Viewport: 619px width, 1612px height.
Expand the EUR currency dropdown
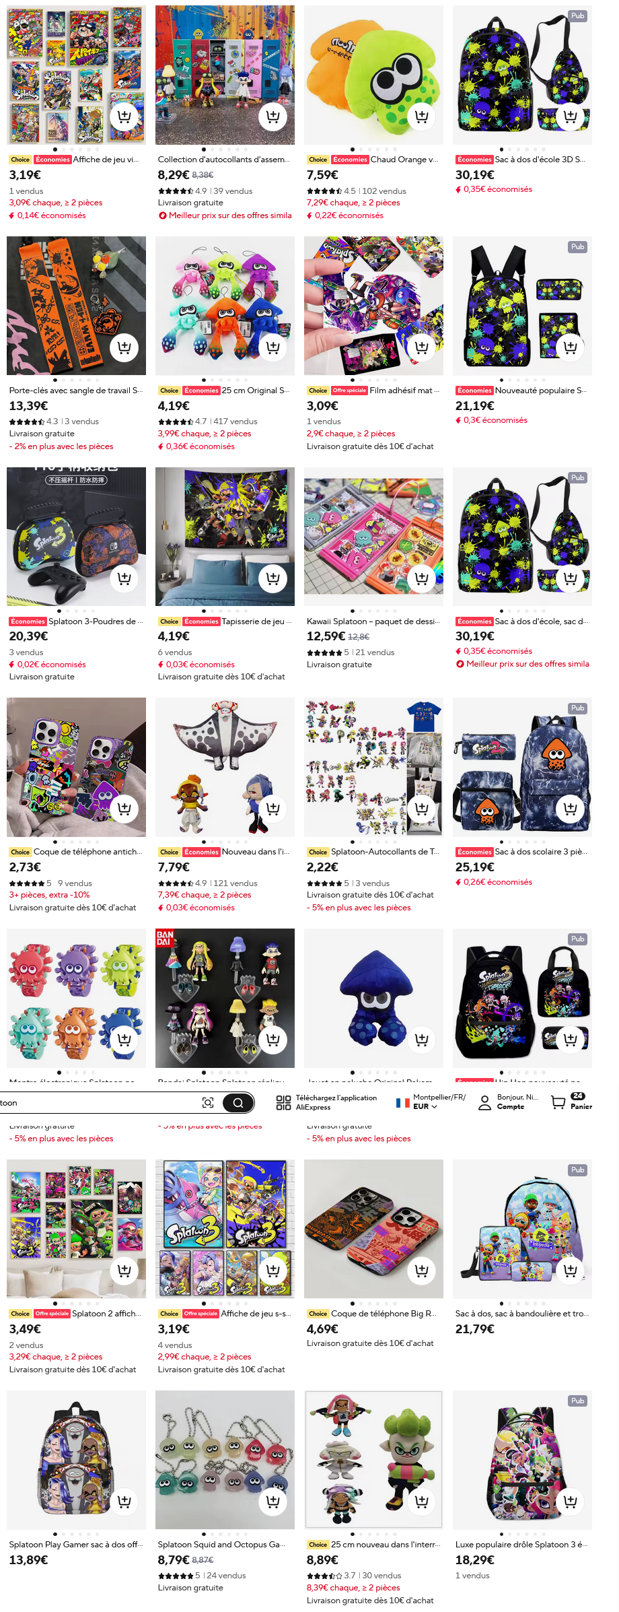[425, 1106]
